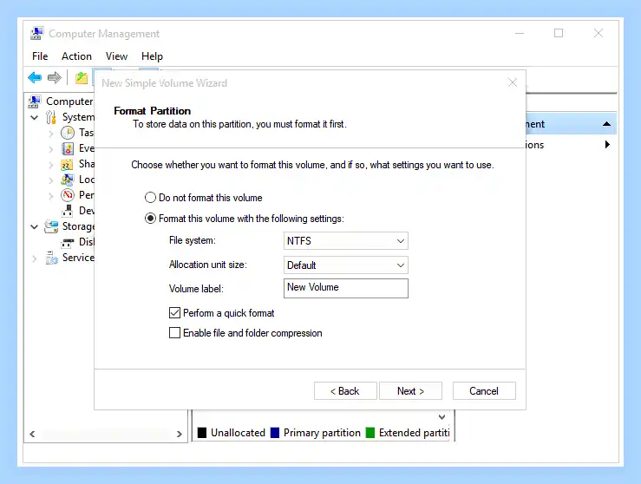Image resolution: width=641 pixels, height=484 pixels.
Task: Click the Back button in wizard
Action: (x=345, y=391)
